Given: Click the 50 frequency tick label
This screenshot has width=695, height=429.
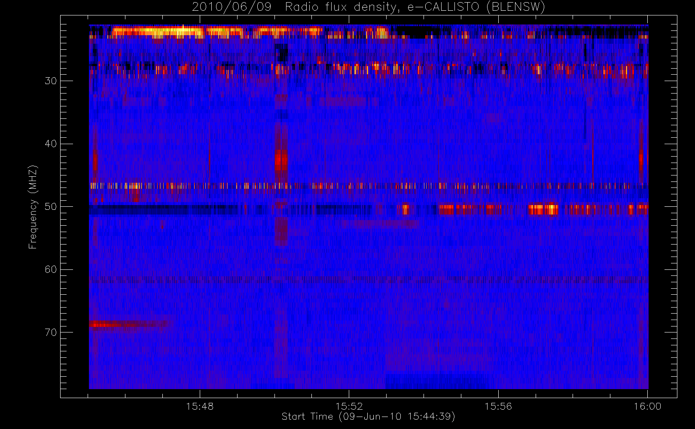Looking at the screenshot, I should point(51,207).
